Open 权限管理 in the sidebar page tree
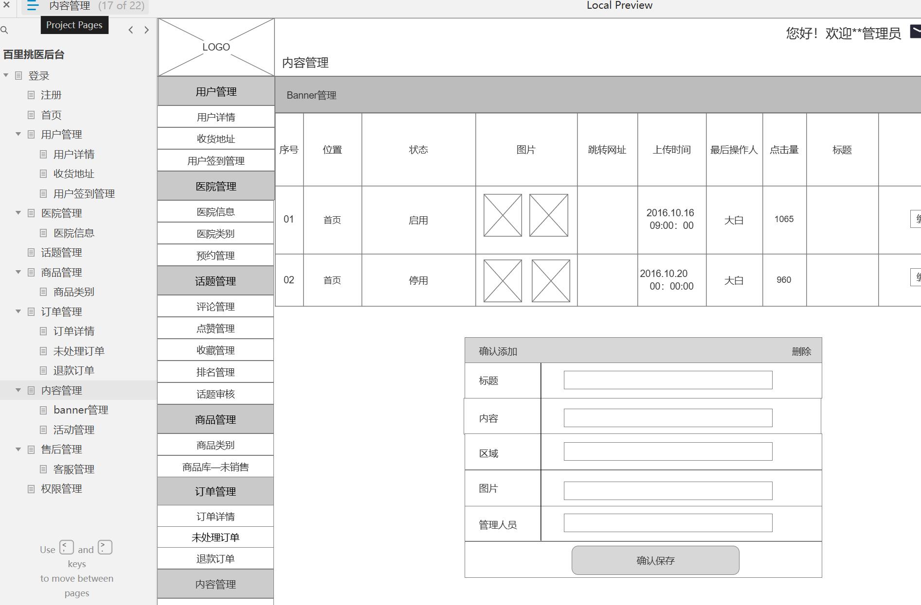The image size is (921, 605). pos(61,489)
